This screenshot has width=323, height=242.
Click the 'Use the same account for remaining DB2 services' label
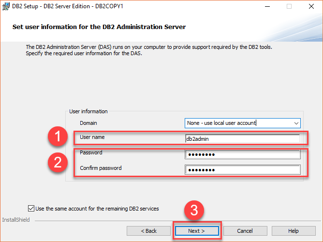click(x=97, y=209)
